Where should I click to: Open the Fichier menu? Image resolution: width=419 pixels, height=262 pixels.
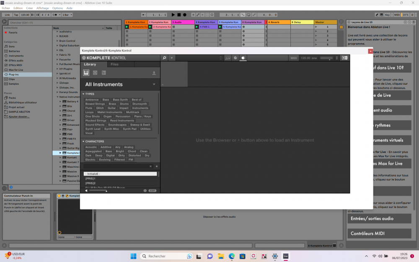coord(5,8)
